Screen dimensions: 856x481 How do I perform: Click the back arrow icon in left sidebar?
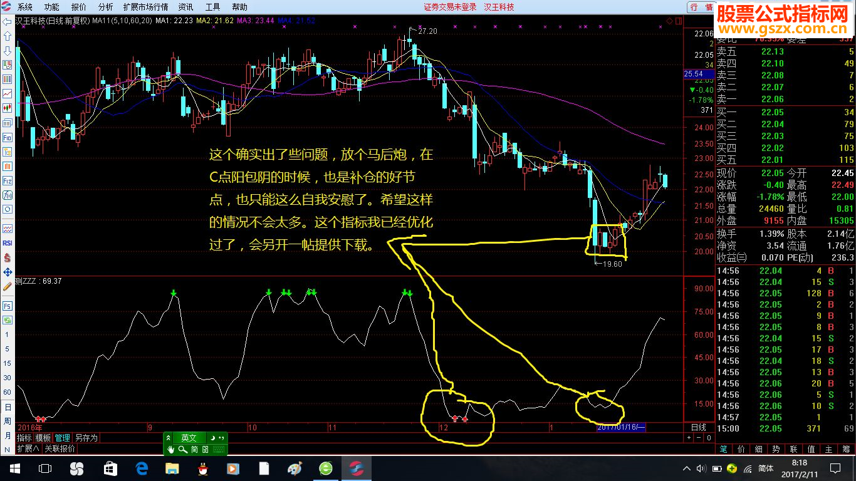point(8,21)
